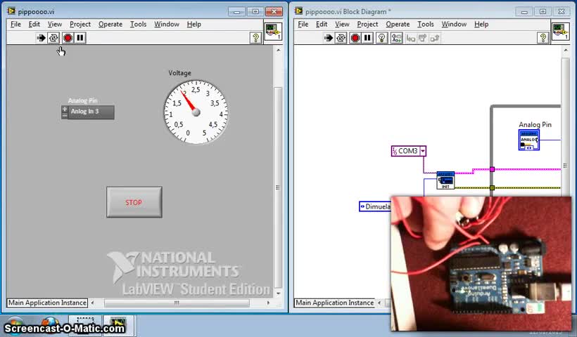Screen dimensions: 577x337
Task: Click front panel vertical scrollbar thumb
Action: coord(278,187)
